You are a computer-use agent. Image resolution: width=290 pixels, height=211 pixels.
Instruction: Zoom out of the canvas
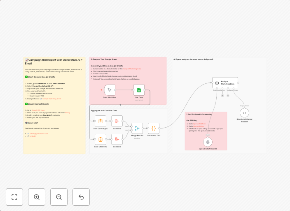tap(59, 197)
